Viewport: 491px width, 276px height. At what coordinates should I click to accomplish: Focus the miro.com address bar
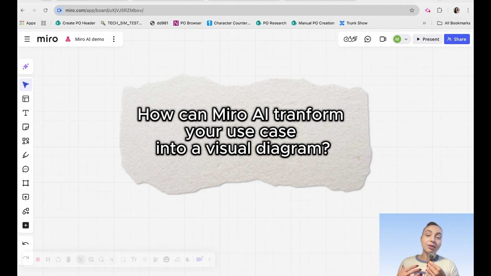pyautogui.click(x=236, y=10)
